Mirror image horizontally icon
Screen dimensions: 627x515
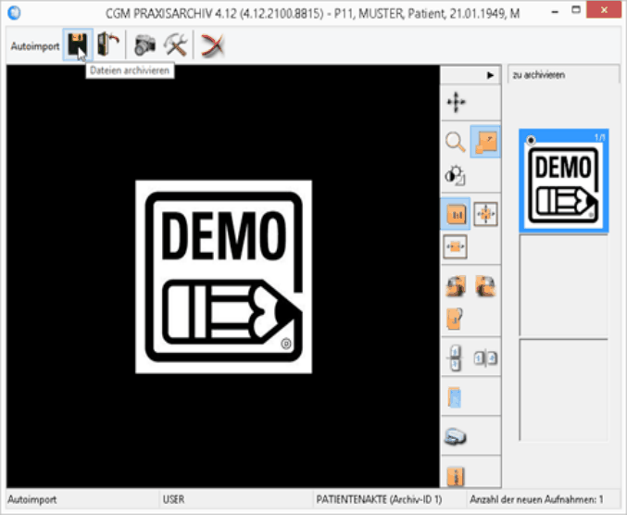(485, 358)
